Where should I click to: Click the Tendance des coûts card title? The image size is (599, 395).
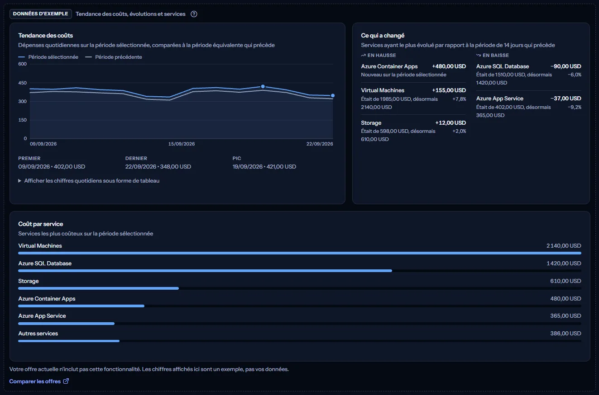[x=46, y=35]
